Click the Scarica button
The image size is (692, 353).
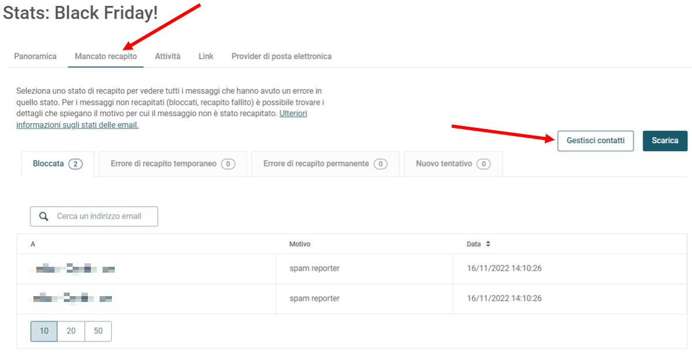665,141
